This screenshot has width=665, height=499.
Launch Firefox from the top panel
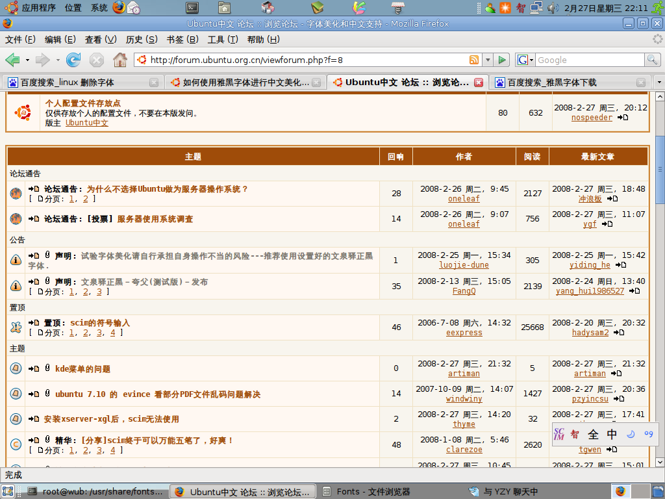coord(119,7)
